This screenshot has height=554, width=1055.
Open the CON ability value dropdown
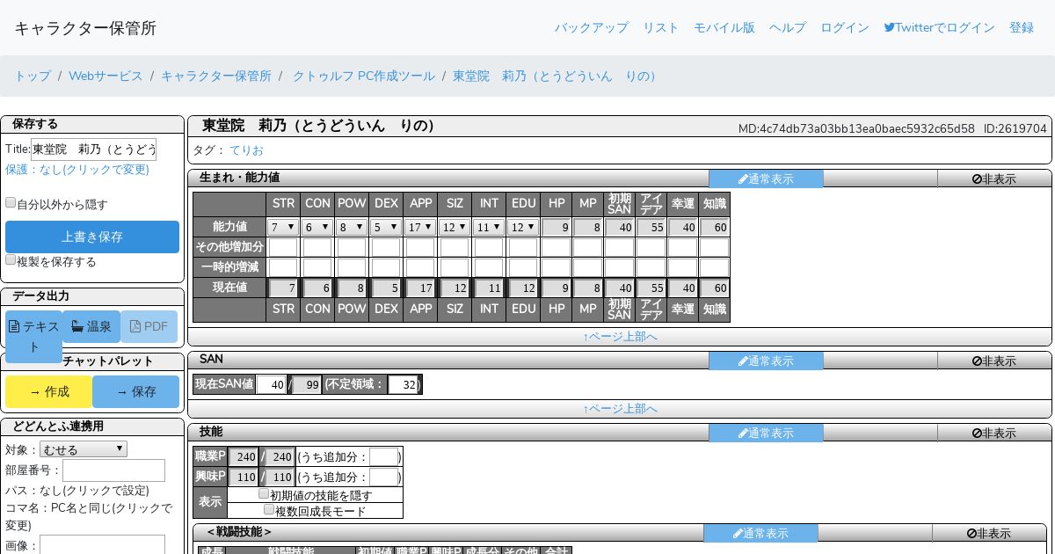tap(317, 227)
